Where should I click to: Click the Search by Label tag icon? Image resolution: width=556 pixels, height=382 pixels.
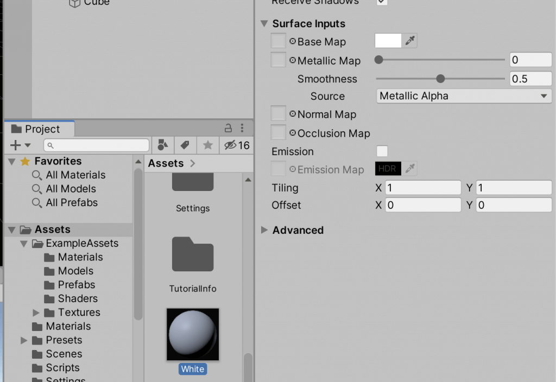click(x=185, y=145)
